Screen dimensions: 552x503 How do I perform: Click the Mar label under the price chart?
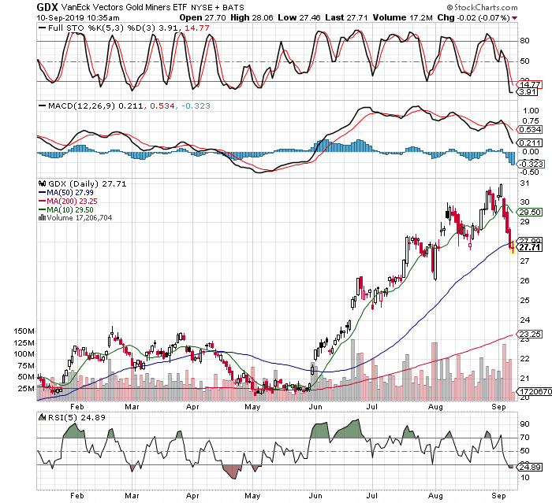pyautogui.click(x=132, y=407)
